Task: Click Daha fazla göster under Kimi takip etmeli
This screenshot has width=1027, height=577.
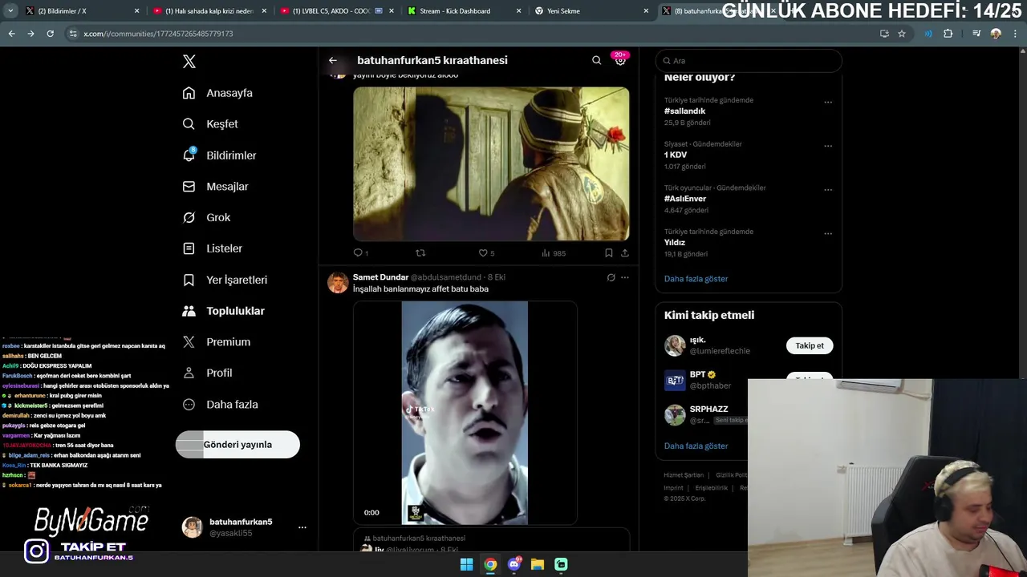Action: point(696,446)
